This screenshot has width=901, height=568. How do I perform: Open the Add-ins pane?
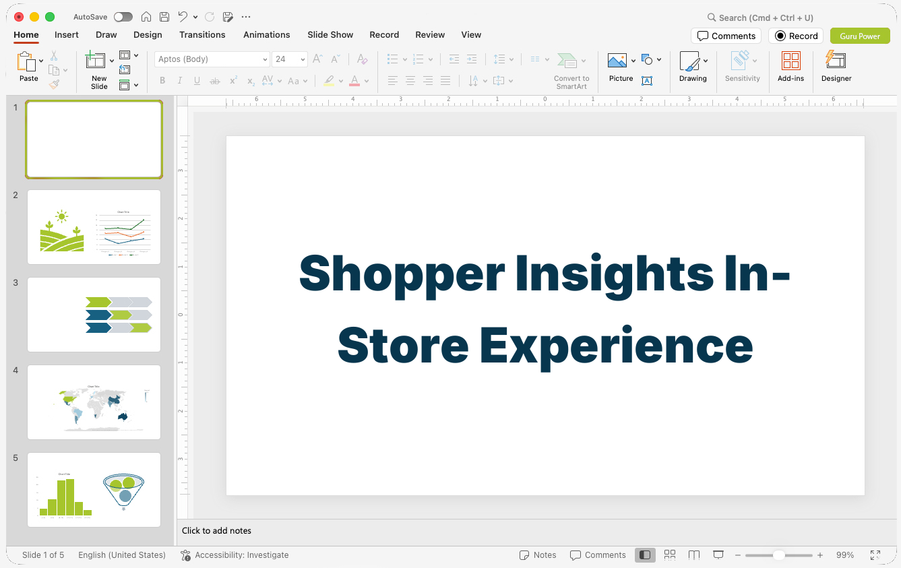click(790, 67)
